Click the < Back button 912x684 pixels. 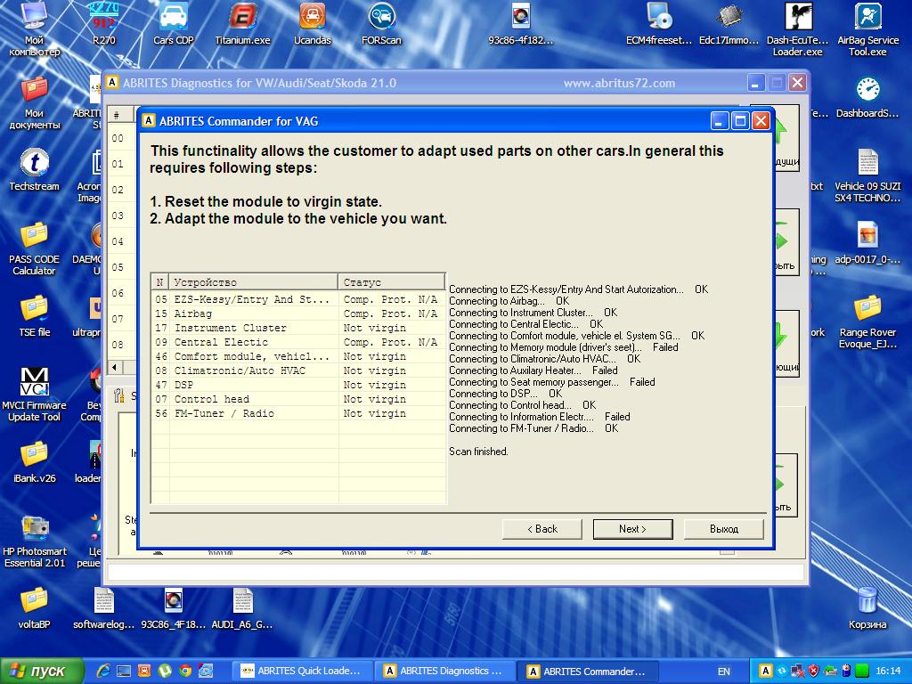(x=542, y=529)
